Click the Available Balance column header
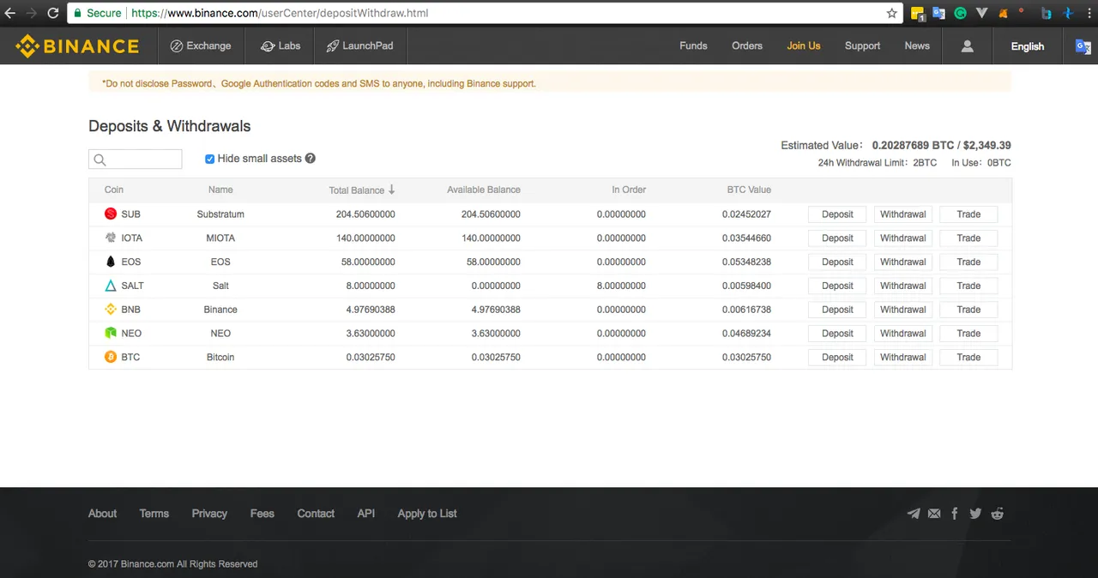The image size is (1098, 578). pos(484,190)
